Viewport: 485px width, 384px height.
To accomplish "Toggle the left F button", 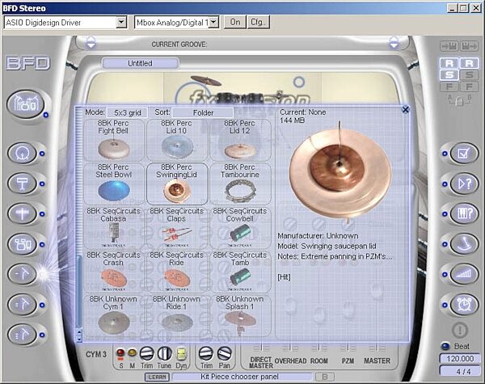I will click(x=449, y=87).
